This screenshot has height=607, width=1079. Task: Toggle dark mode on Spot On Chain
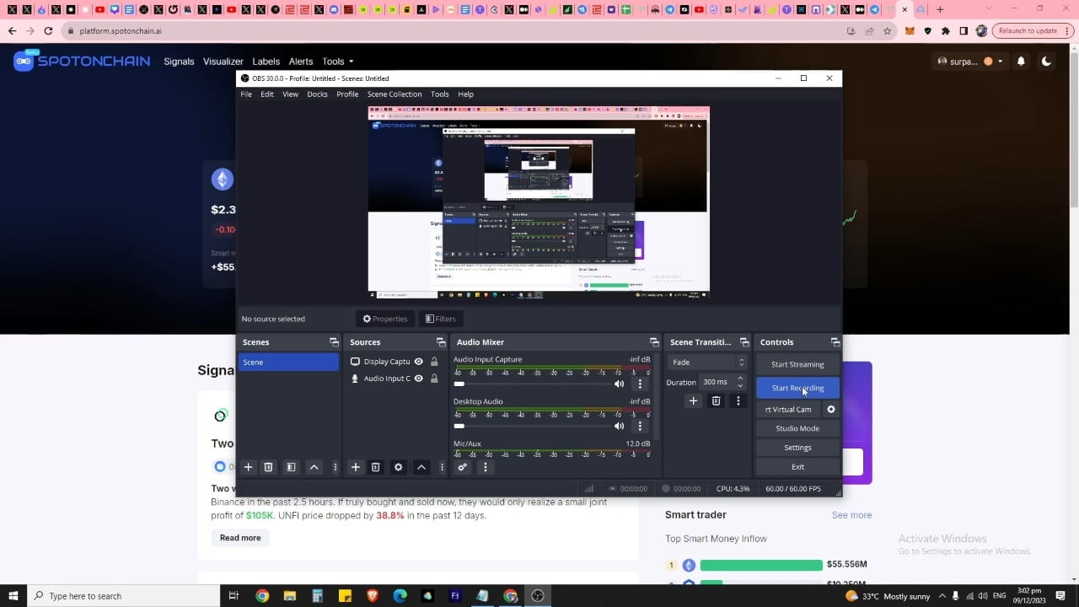[x=1046, y=61]
